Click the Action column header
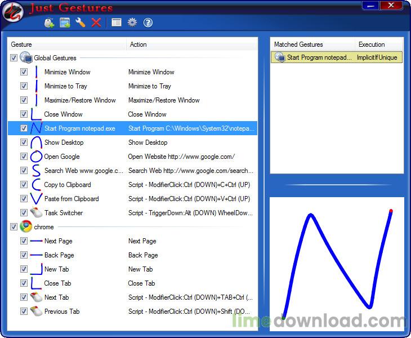The width and height of the screenshot is (411, 338). [x=191, y=45]
